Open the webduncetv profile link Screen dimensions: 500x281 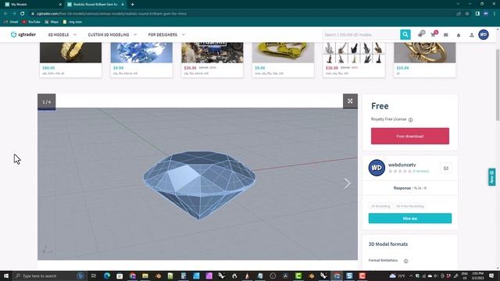(402, 165)
